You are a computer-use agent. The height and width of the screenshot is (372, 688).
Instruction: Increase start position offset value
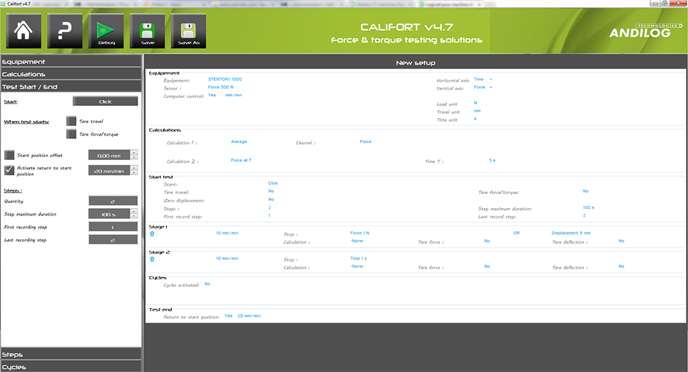(134, 152)
